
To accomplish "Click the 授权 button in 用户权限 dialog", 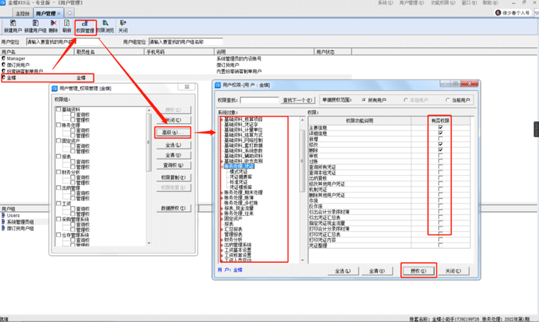I will pos(418,271).
